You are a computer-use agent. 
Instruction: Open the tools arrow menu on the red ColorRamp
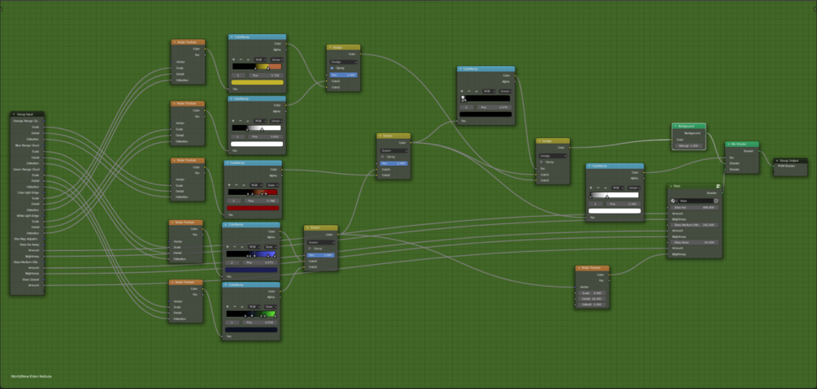pos(243,185)
